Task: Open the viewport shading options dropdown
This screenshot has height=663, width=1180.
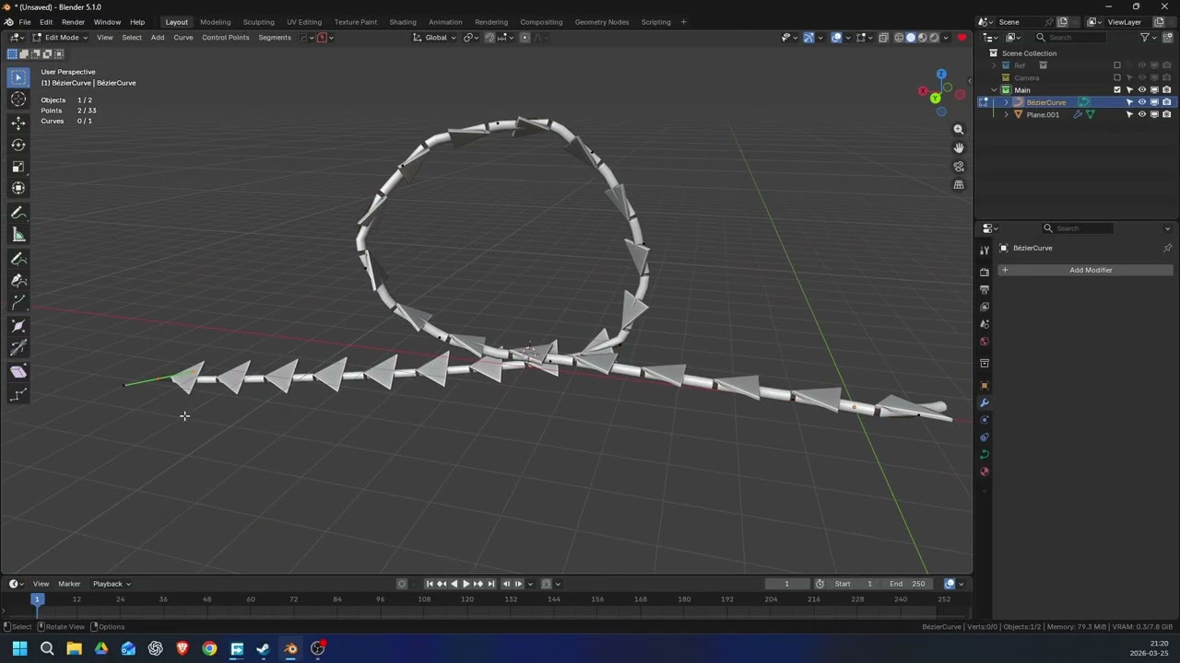Action: 947,38
